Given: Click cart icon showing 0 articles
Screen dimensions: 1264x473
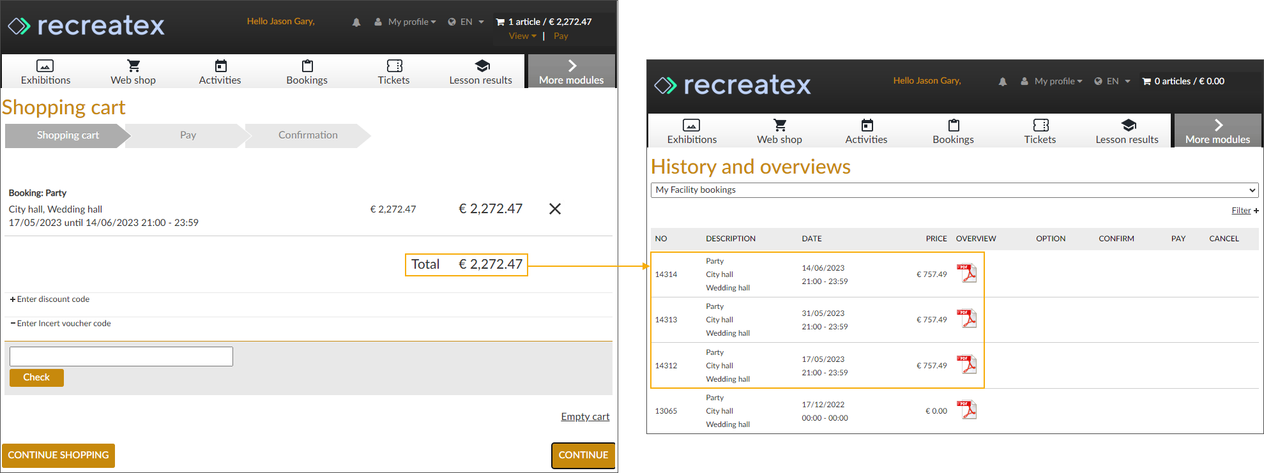Looking at the screenshot, I should 1146,81.
